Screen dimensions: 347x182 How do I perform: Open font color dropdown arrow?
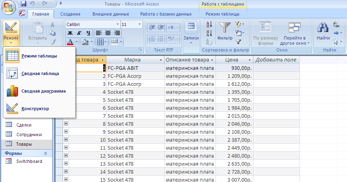[76, 42]
